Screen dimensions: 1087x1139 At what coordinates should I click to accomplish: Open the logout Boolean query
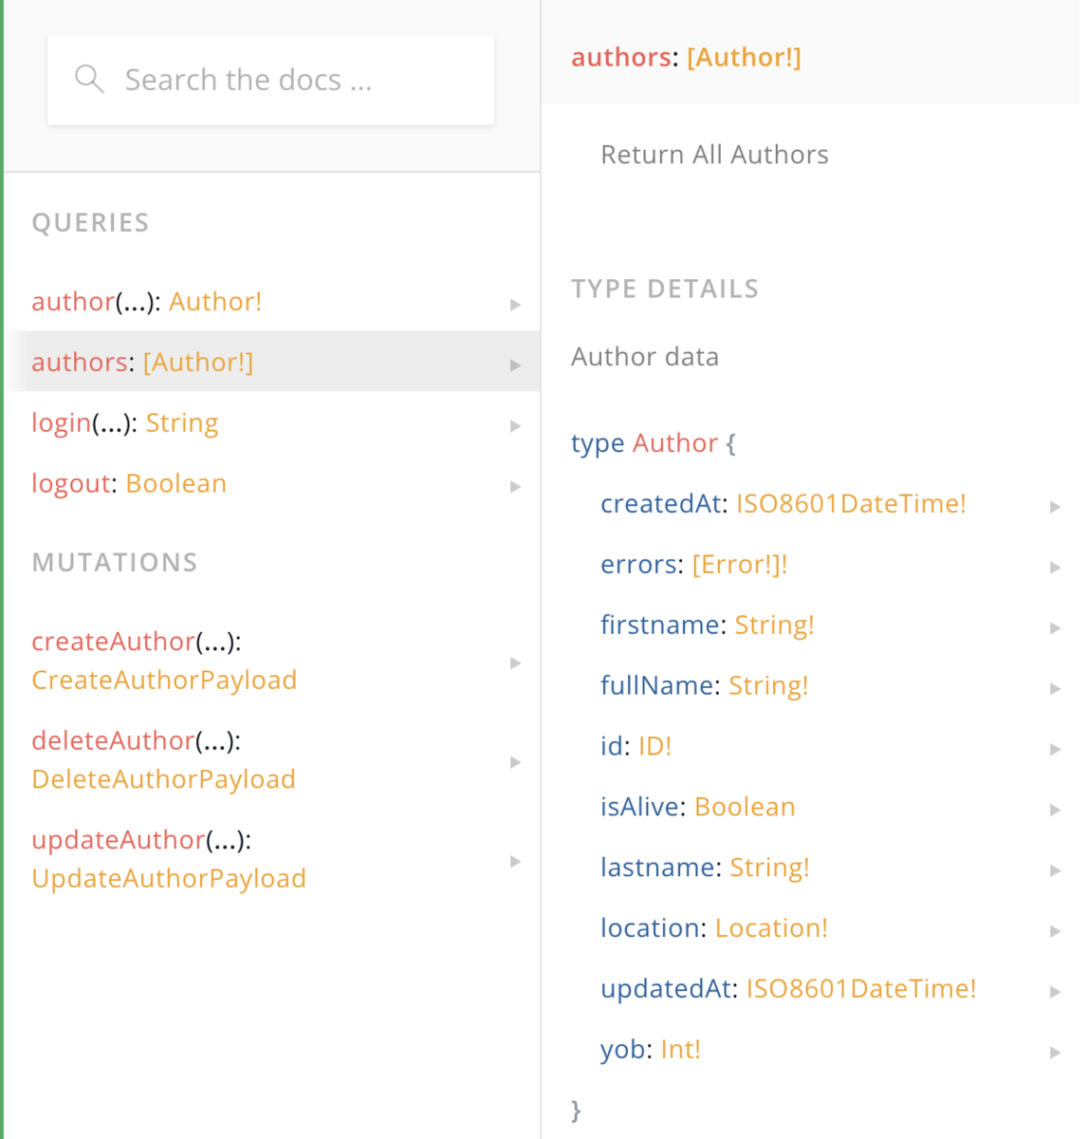pyautogui.click(x=275, y=483)
